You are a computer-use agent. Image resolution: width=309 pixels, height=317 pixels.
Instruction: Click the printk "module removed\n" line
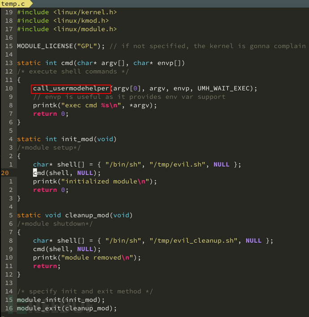[x=87, y=258]
